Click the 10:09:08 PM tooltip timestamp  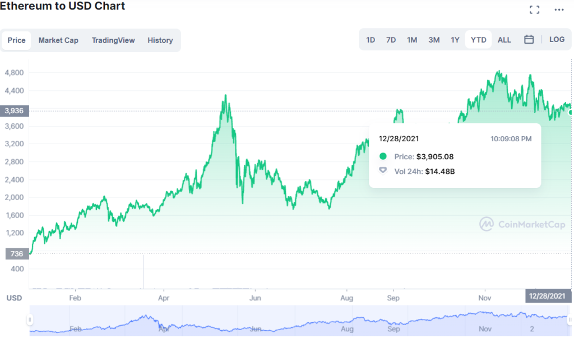[511, 139]
